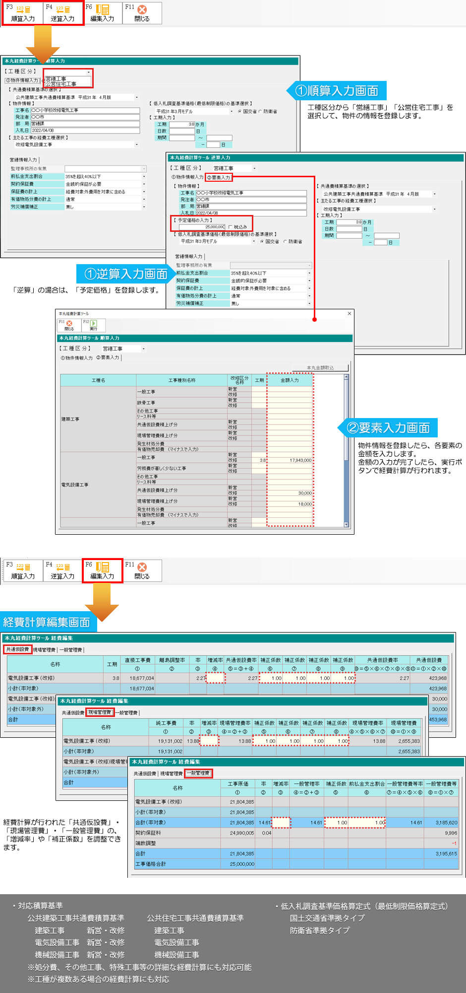This screenshot has height=993, width=466.
Task: Select 国交省 radio in first 順算入力 window
Action: pyautogui.click(x=239, y=112)
